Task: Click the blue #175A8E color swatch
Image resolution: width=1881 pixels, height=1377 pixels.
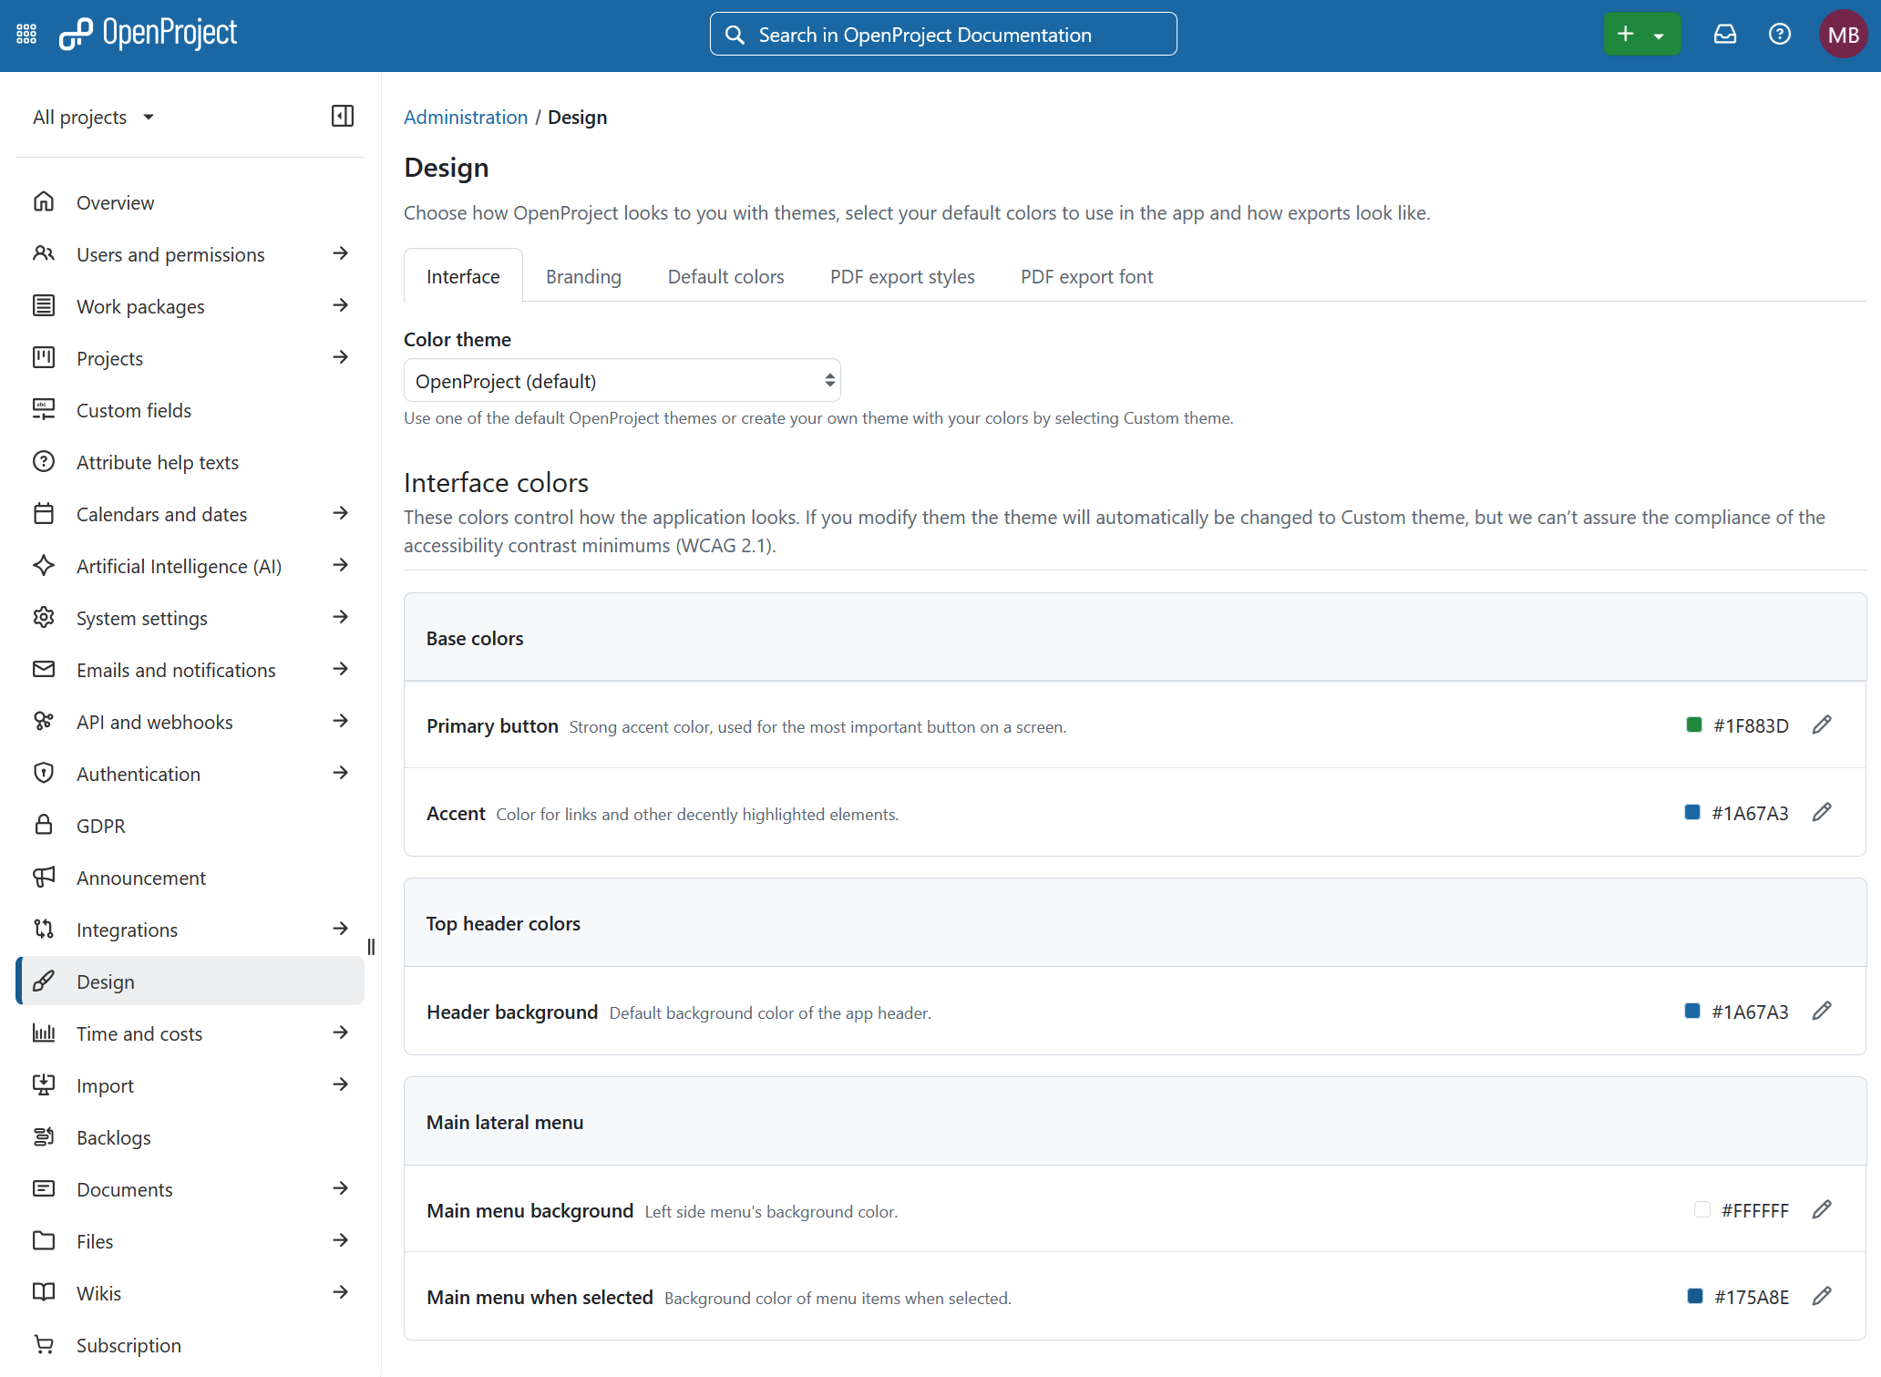Action: [x=1695, y=1297]
